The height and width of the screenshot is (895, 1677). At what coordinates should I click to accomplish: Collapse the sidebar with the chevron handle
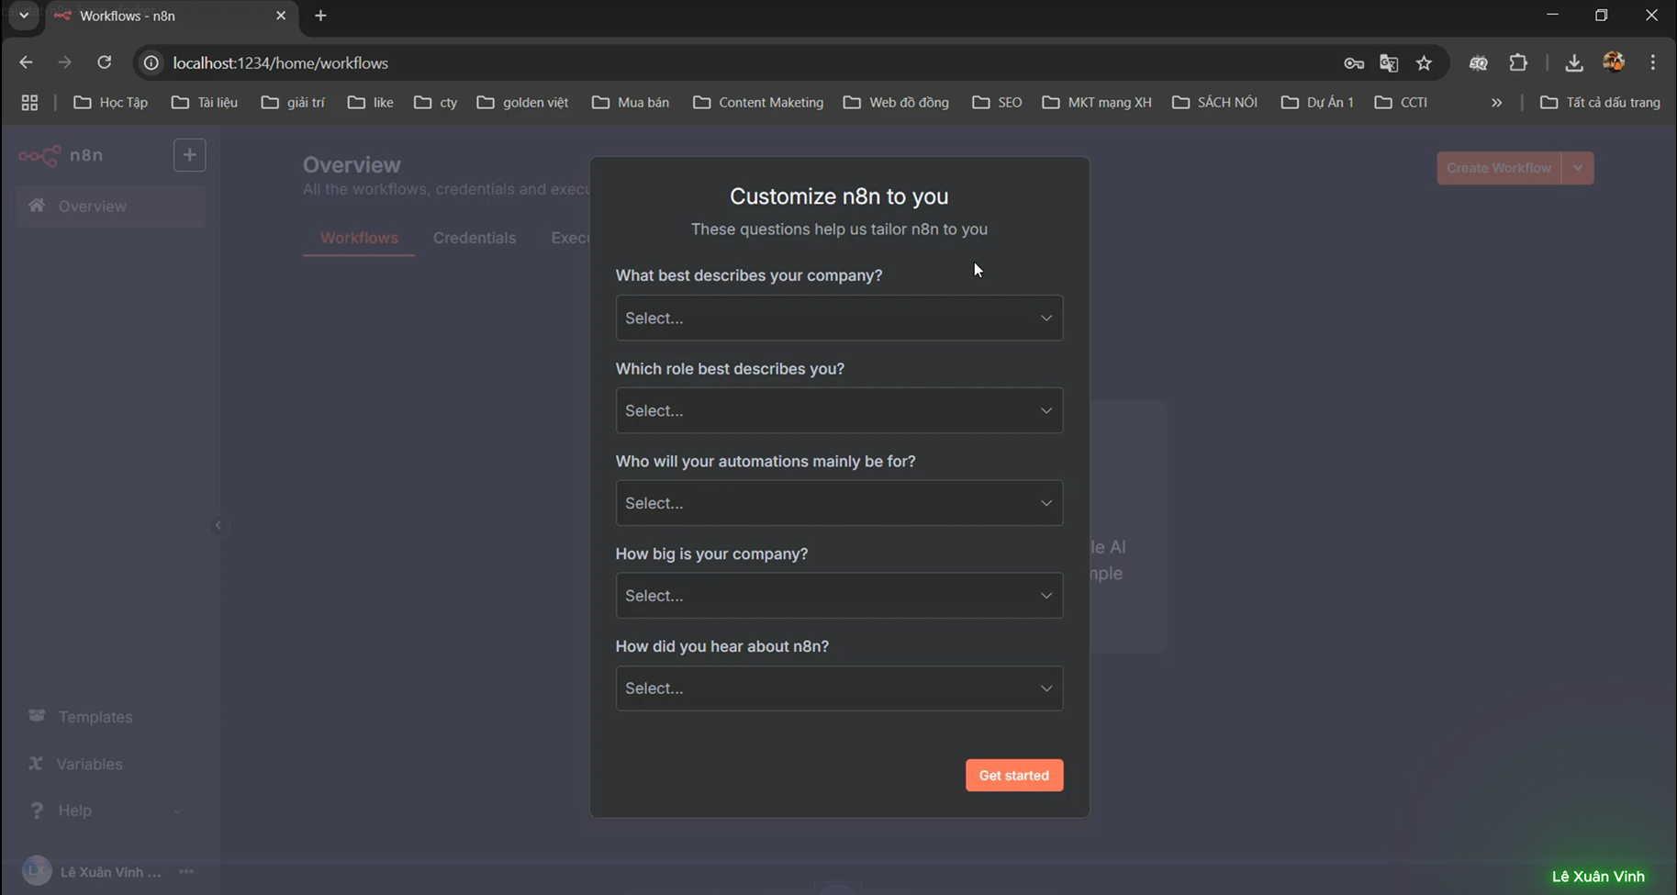(218, 525)
